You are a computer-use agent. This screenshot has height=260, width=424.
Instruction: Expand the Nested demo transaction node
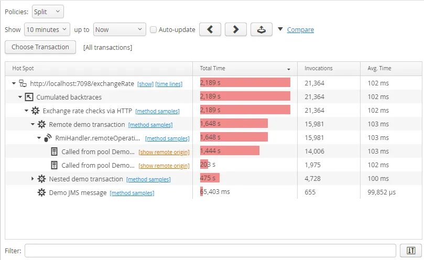pyautogui.click(x=32, y=179)
